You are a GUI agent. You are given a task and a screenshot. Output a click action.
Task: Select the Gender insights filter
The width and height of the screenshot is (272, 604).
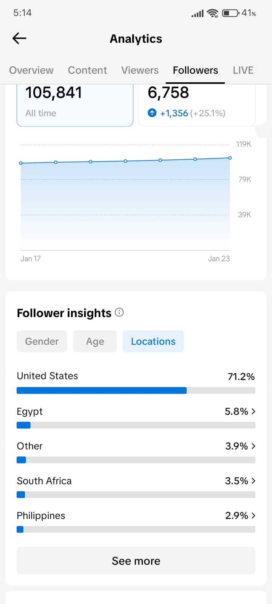[42, 341]
